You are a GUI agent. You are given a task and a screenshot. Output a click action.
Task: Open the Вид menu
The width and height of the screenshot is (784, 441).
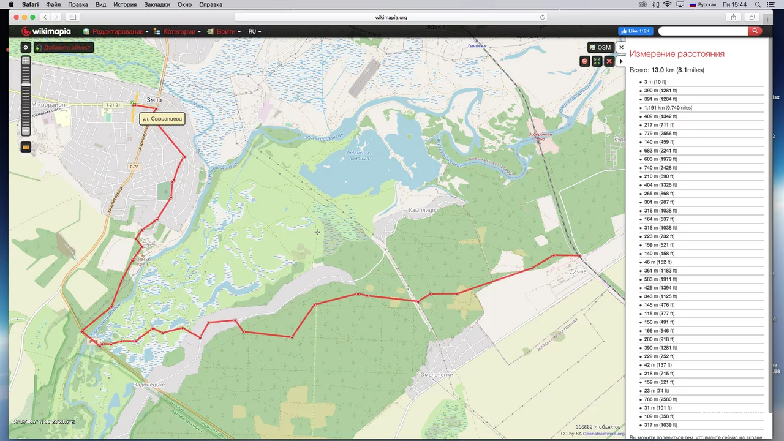point(101,4)
